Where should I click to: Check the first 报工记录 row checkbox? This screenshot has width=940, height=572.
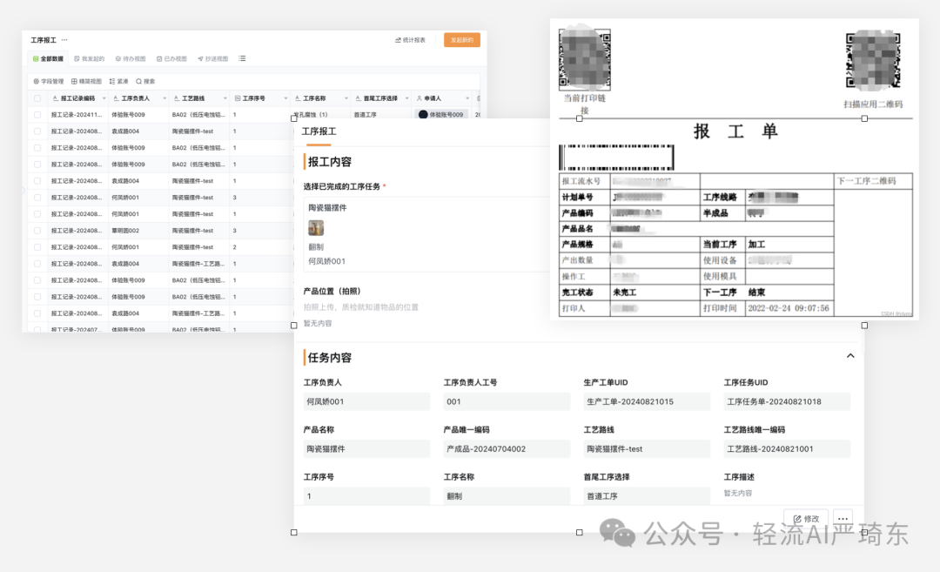[x=37, y=114]
